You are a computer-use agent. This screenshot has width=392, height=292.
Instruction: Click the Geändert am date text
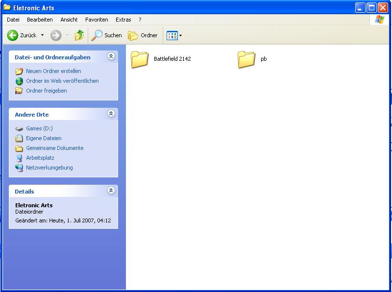(63, 220)
